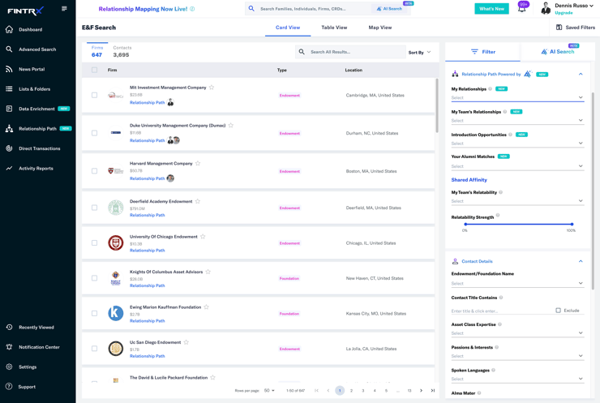Open My Team's Relationships dropdown
Viewport: 600px width, 403px height.
[517, 121]
